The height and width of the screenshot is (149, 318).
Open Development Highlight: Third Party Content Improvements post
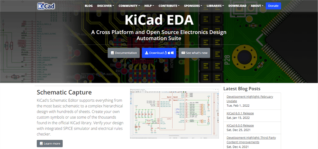[251, 140]
